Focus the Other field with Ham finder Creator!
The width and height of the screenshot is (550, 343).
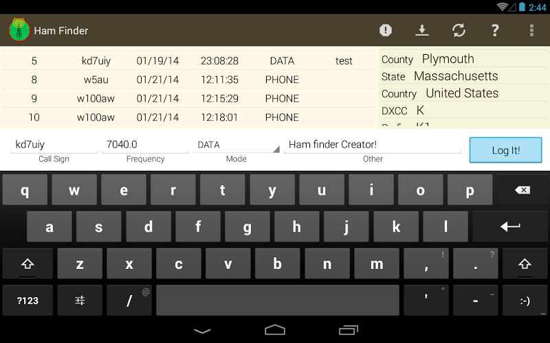coord(373,145)
